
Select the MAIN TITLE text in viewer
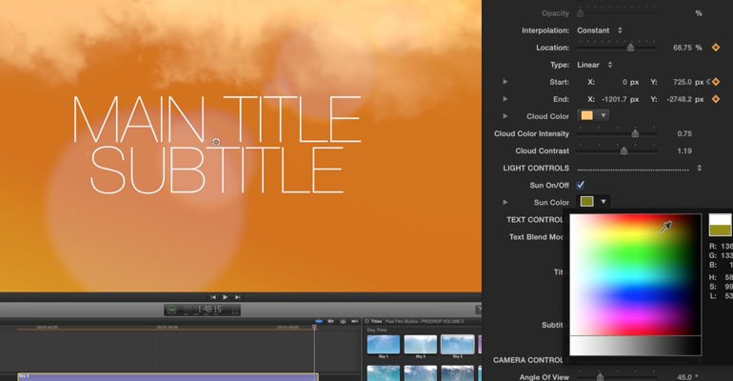click(217, 119)
